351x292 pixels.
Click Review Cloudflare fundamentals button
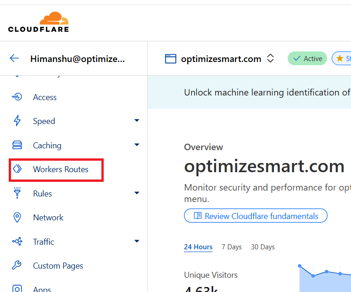[x=256, y=216]
